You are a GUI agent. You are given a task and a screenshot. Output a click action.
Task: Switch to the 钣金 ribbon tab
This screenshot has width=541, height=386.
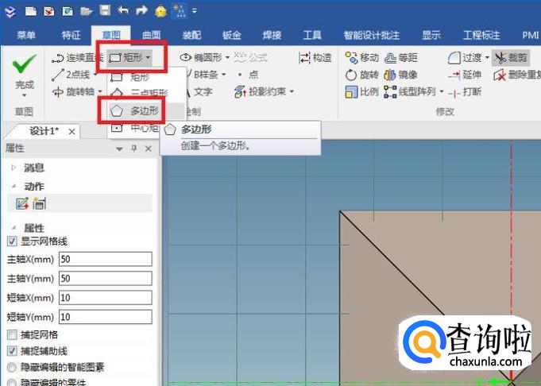[231, 35]
